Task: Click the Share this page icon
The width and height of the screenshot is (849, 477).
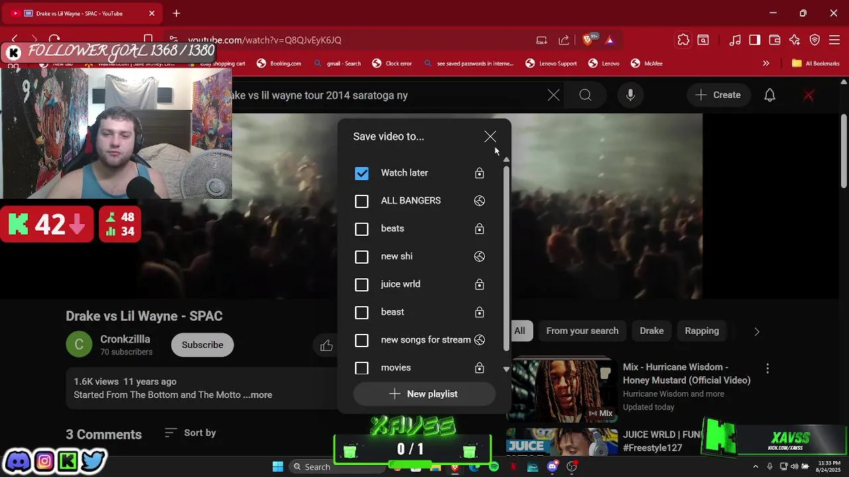Action: [x=564, y=40]
